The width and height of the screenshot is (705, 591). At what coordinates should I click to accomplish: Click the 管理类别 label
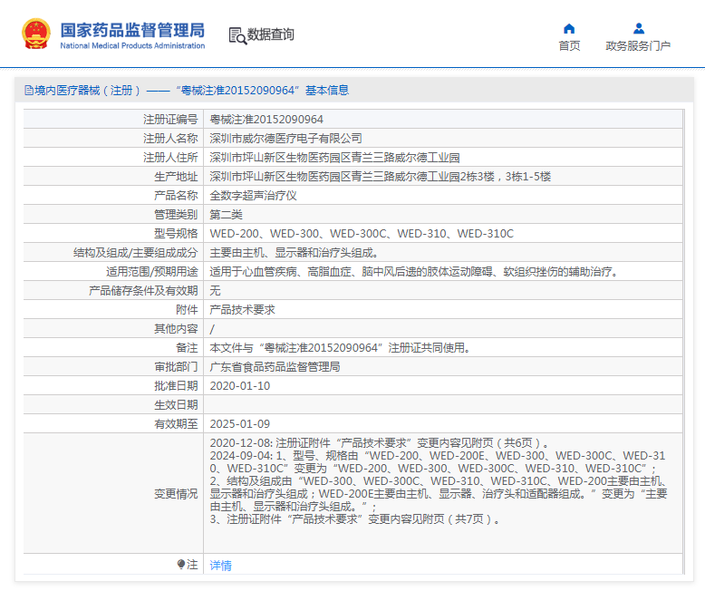click(x=176, y=215)
